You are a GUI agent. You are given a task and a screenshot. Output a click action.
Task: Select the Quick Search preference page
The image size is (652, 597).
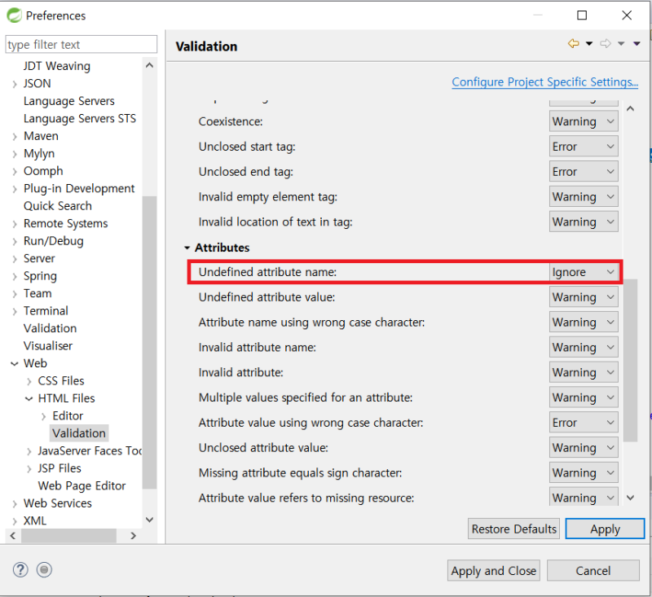click(x=58, y=206)
